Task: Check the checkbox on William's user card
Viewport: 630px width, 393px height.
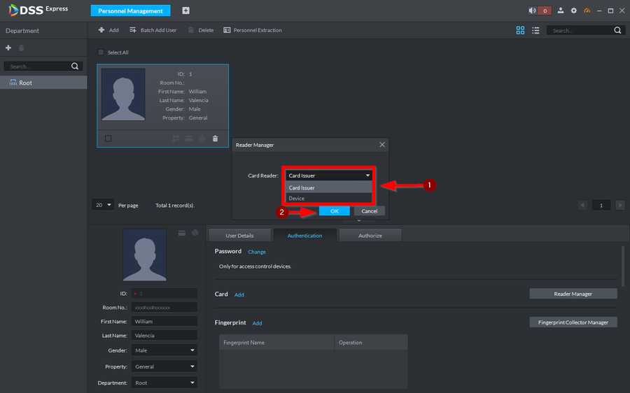Action: [108, 138]
